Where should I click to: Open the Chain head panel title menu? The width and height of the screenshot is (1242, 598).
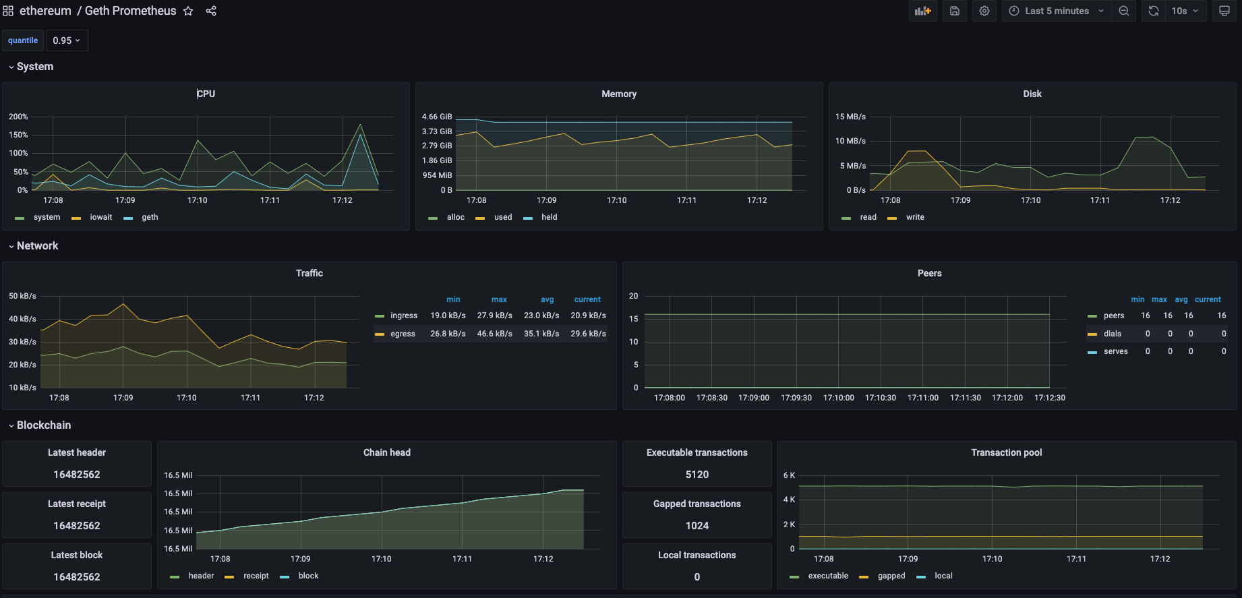(x=387, y=452)
